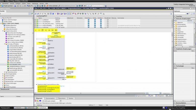Image resolution: width=196 pixels, height=110 pixels.
Task: Click the EN input field on safetyRelatedRelease block
Action: 41,39
